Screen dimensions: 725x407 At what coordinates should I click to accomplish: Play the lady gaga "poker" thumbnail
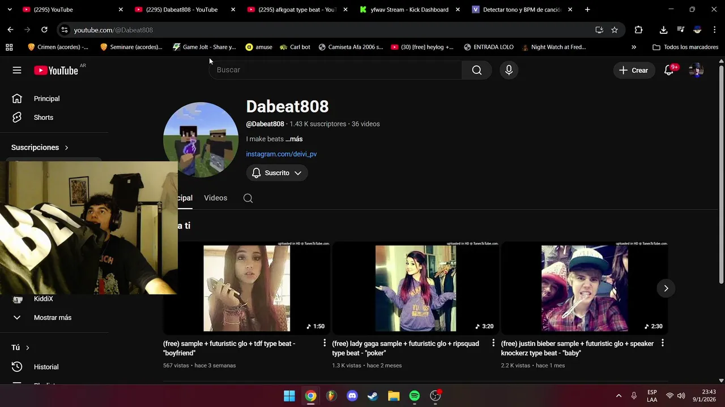coord(415,288)
